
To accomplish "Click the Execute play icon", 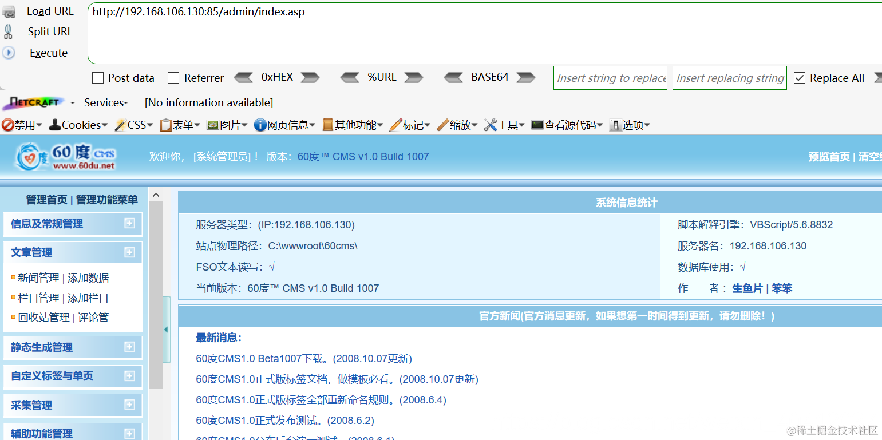I will (8, 53).
